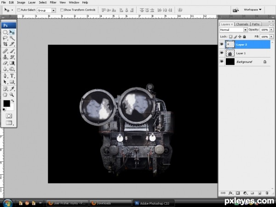Hide Layer 2 visibility eye
276x207 pixels.
coord(222,44)
